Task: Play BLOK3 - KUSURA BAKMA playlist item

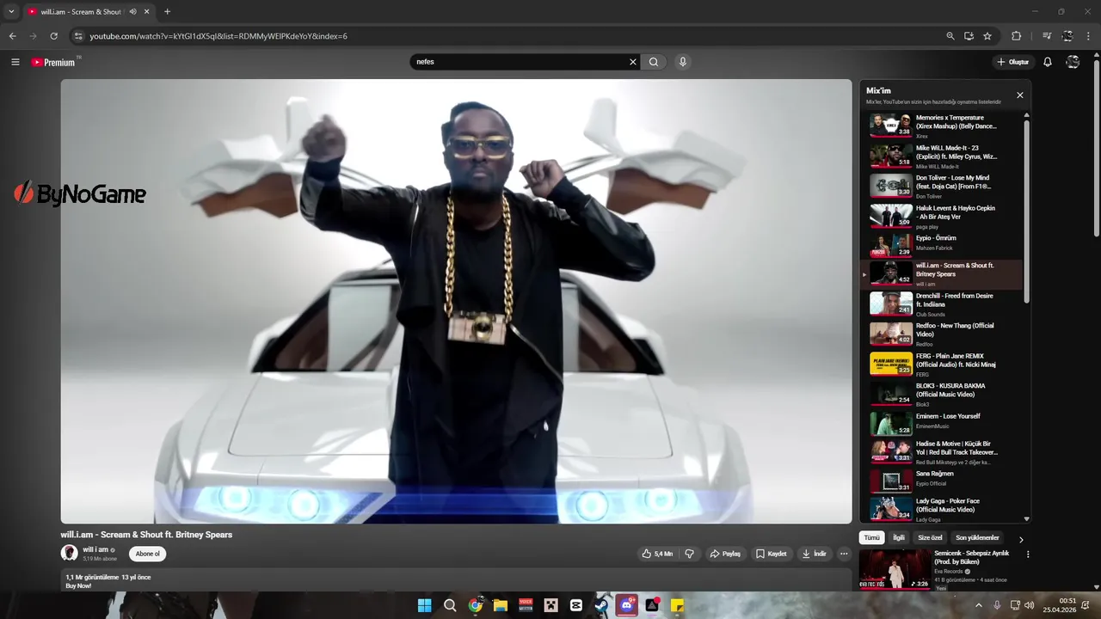Action: pyautogui.click(x=942, y=394)
